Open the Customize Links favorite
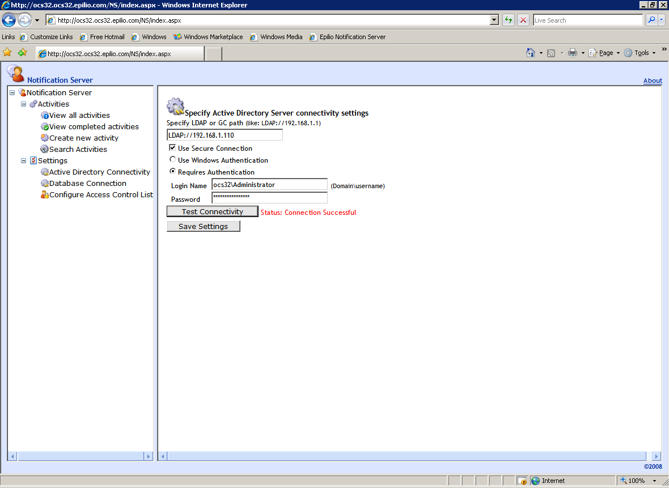669x488 pixels. click(x=46, y=37)
